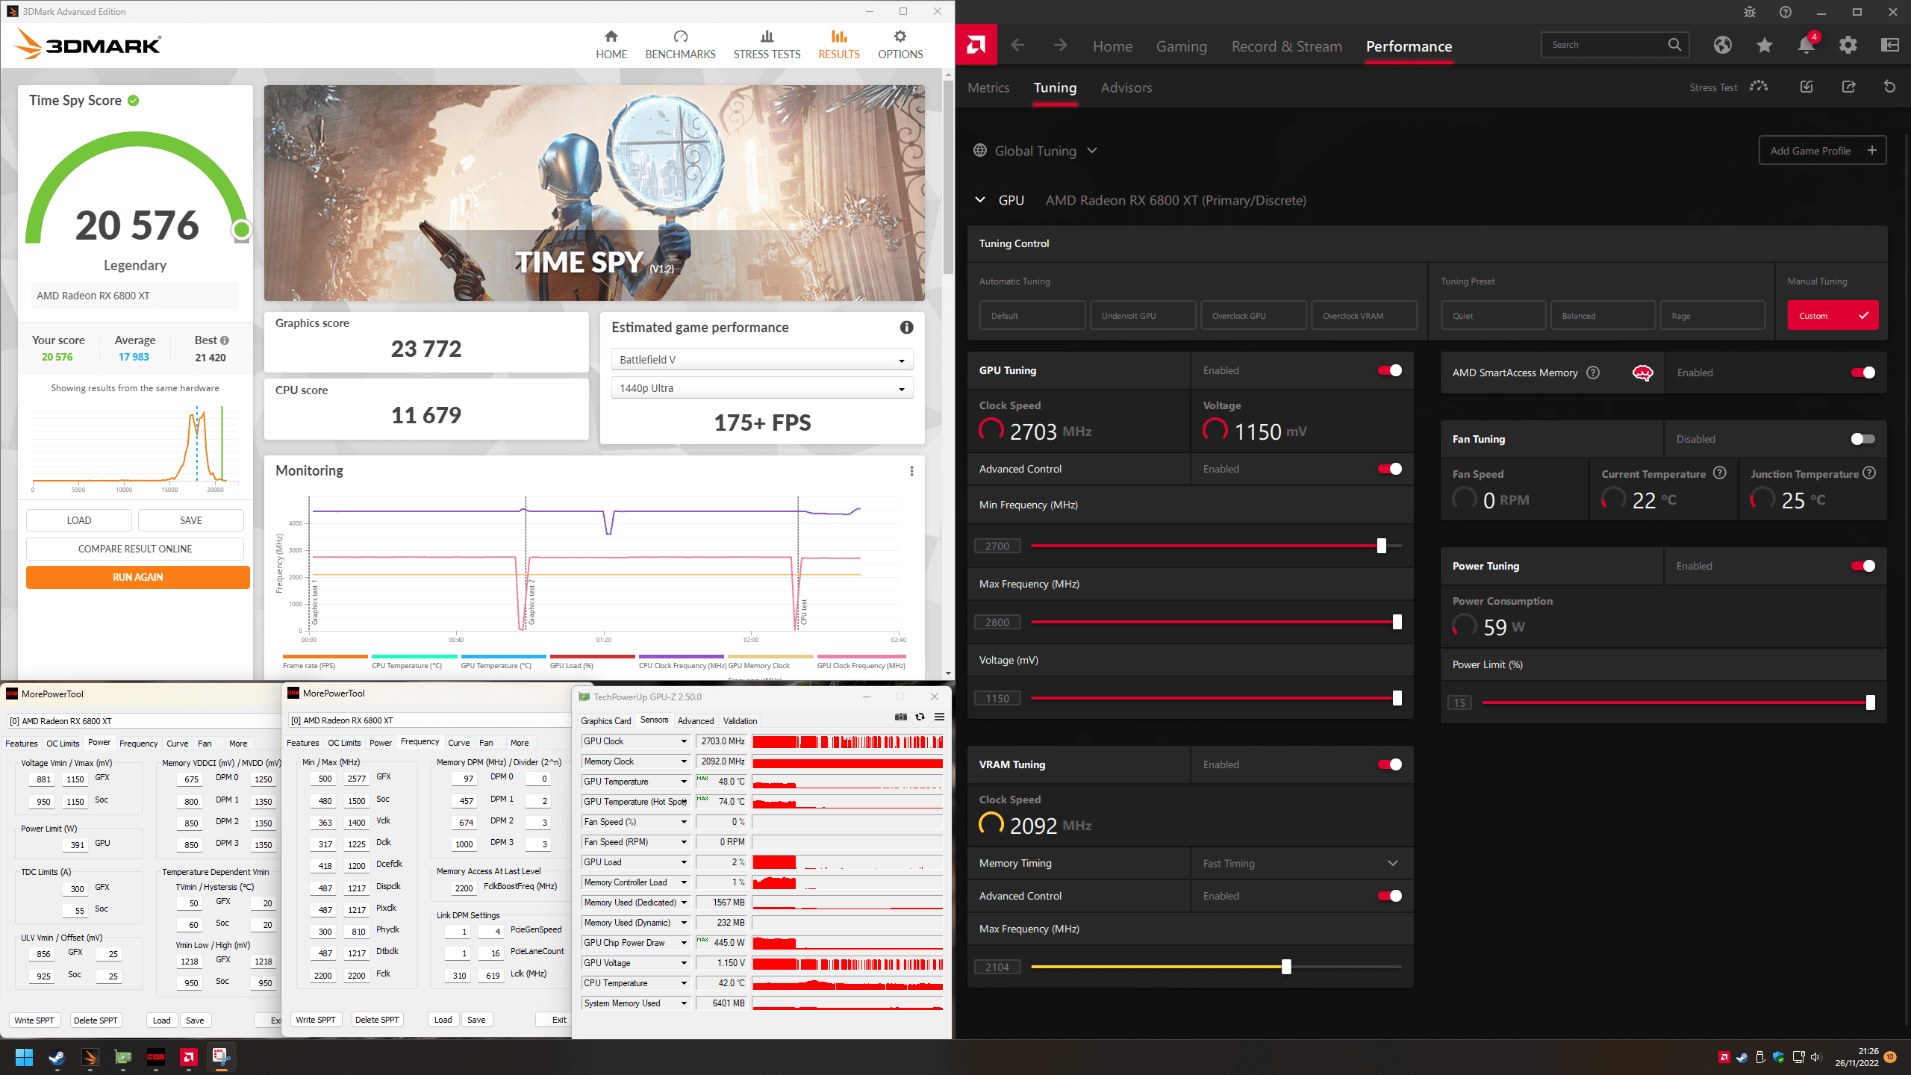Click the RUN AGAIN button
Viewport: 1911px width, 1075px height.
click(137, 577)
